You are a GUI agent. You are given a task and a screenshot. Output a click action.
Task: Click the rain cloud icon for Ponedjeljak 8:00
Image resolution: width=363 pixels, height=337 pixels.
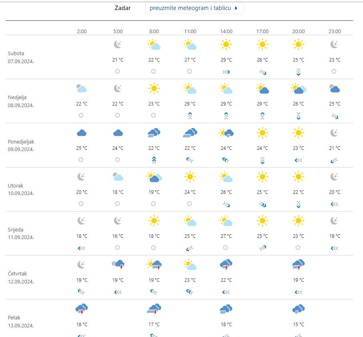154,133
